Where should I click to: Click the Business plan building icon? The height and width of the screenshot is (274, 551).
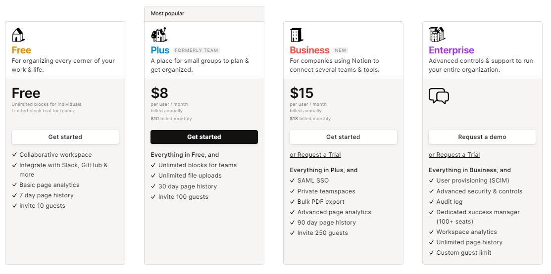click(297, 35)
